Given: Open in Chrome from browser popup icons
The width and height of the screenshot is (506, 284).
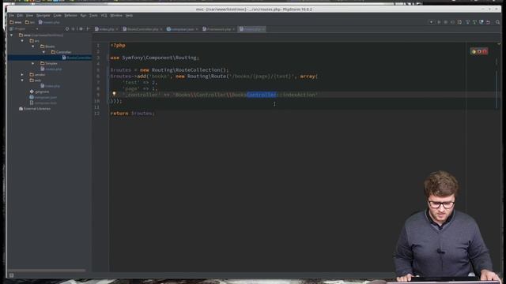Looking at the screenshot, I should tap(474, 51).
